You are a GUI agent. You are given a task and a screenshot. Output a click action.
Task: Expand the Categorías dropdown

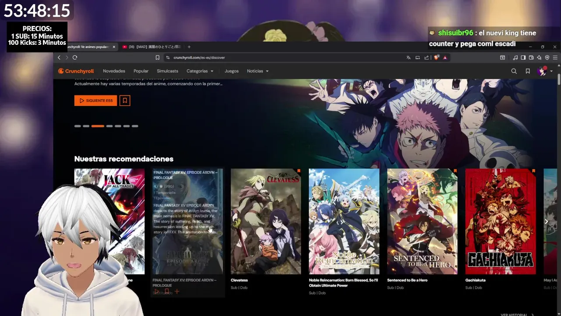[200, 71]
